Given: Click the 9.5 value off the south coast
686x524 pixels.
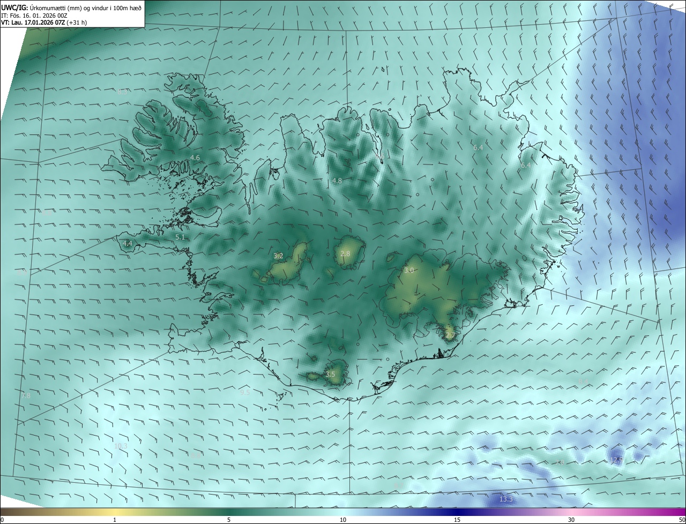Looking at the screenshot, I should click(245, 392).
